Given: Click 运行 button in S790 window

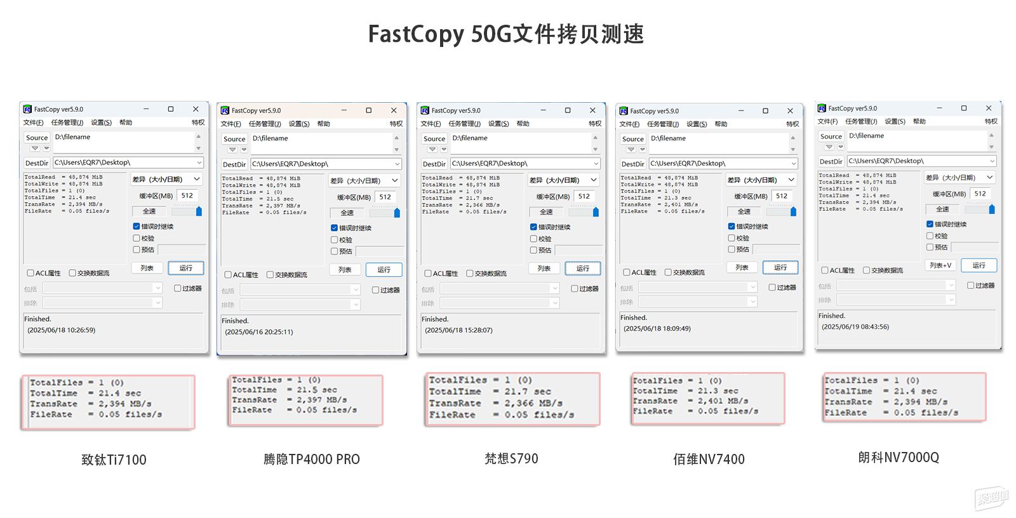Looking at the screenshot, I should pyautogui.click(x=583, y=269).
